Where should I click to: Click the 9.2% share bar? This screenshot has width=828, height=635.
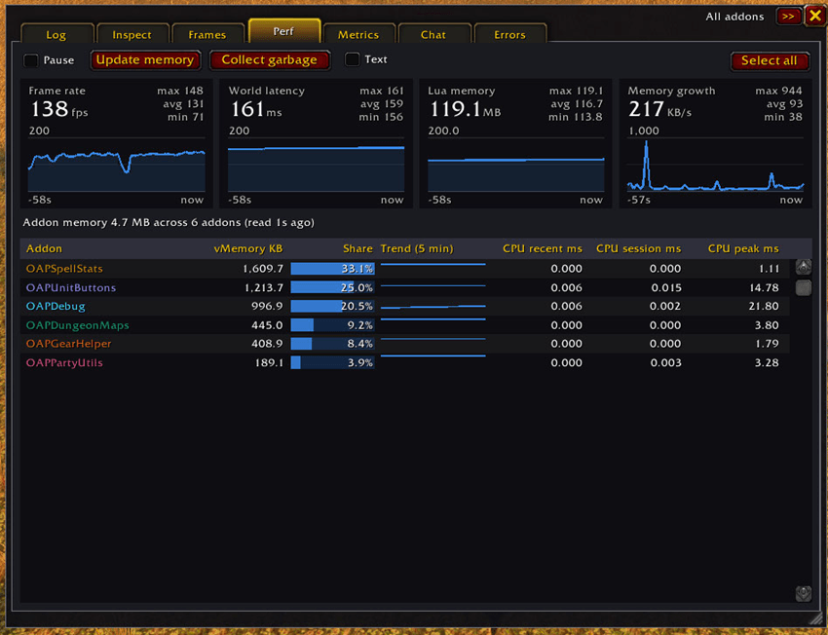click(333, 325)
